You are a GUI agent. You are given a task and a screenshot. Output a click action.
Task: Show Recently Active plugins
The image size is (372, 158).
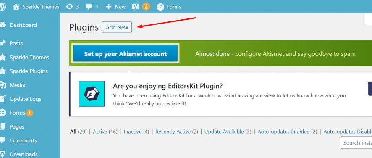173,132
